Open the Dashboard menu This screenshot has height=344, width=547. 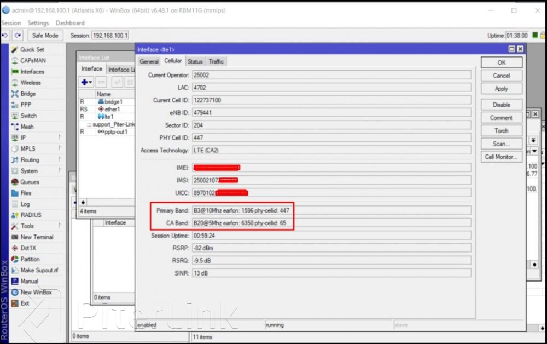(x=70, y=23)
